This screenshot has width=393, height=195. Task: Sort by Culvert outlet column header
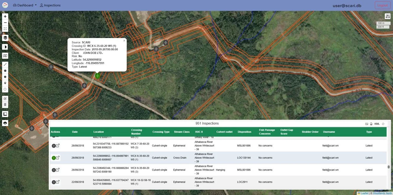pyautogui.click(x=224, y=132)
